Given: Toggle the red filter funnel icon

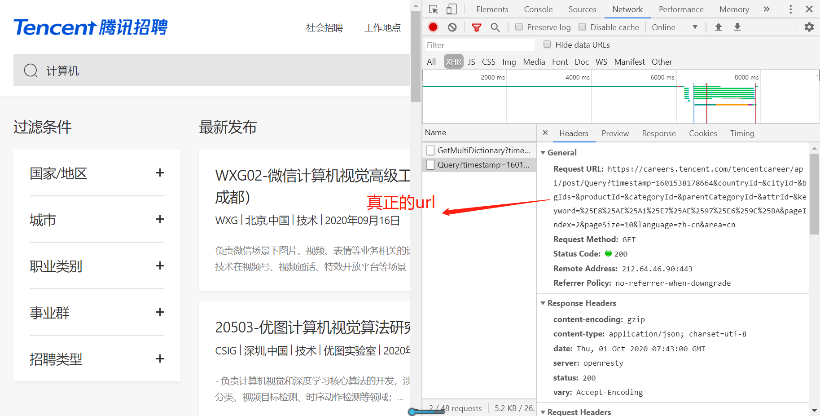Looking at the screenshot, I should pos(477,27).
